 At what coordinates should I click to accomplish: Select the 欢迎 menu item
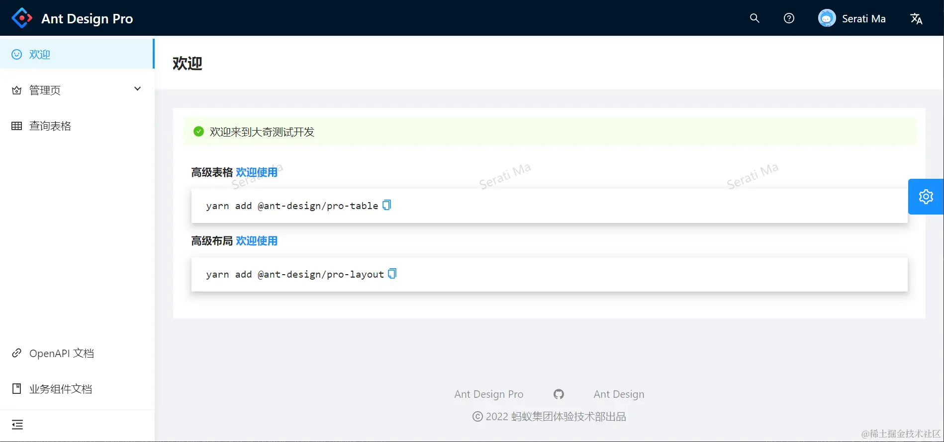tap(77, 54)
